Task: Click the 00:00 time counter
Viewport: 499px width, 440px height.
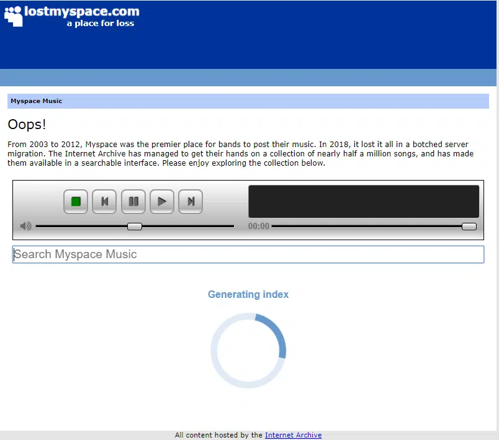Action: 258,226
